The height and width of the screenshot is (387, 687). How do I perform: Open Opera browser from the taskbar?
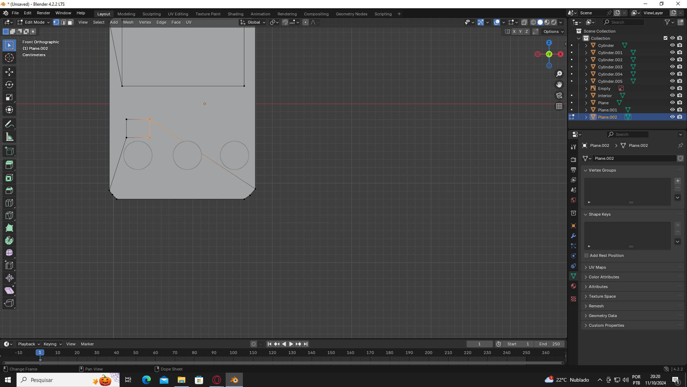[217, 380]
